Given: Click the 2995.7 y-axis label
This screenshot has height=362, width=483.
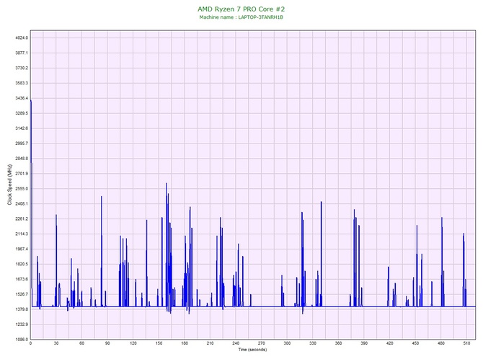Looking at the screenshot, I should 22,144.
